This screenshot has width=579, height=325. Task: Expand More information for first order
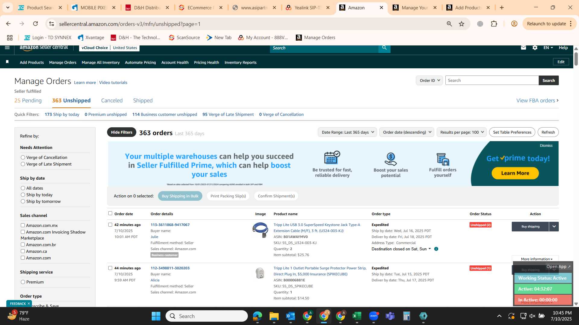click(x=536, y=259)
